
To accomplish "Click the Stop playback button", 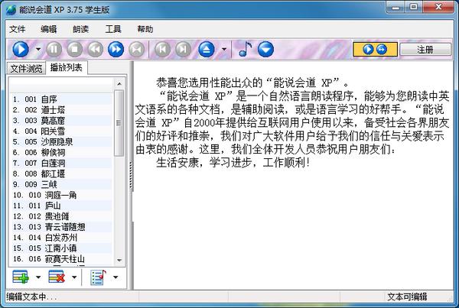I will coord(75,49).
